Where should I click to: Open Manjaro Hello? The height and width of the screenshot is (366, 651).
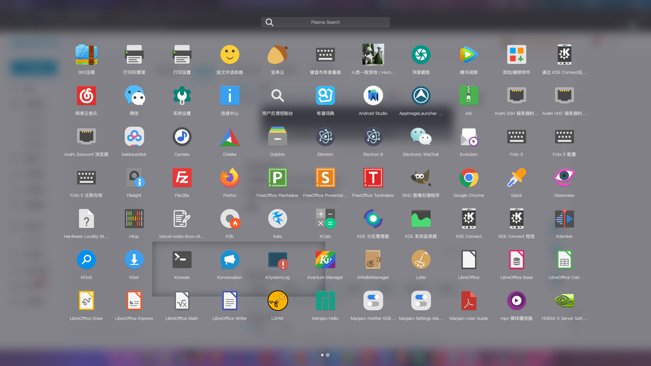[325, 301]
